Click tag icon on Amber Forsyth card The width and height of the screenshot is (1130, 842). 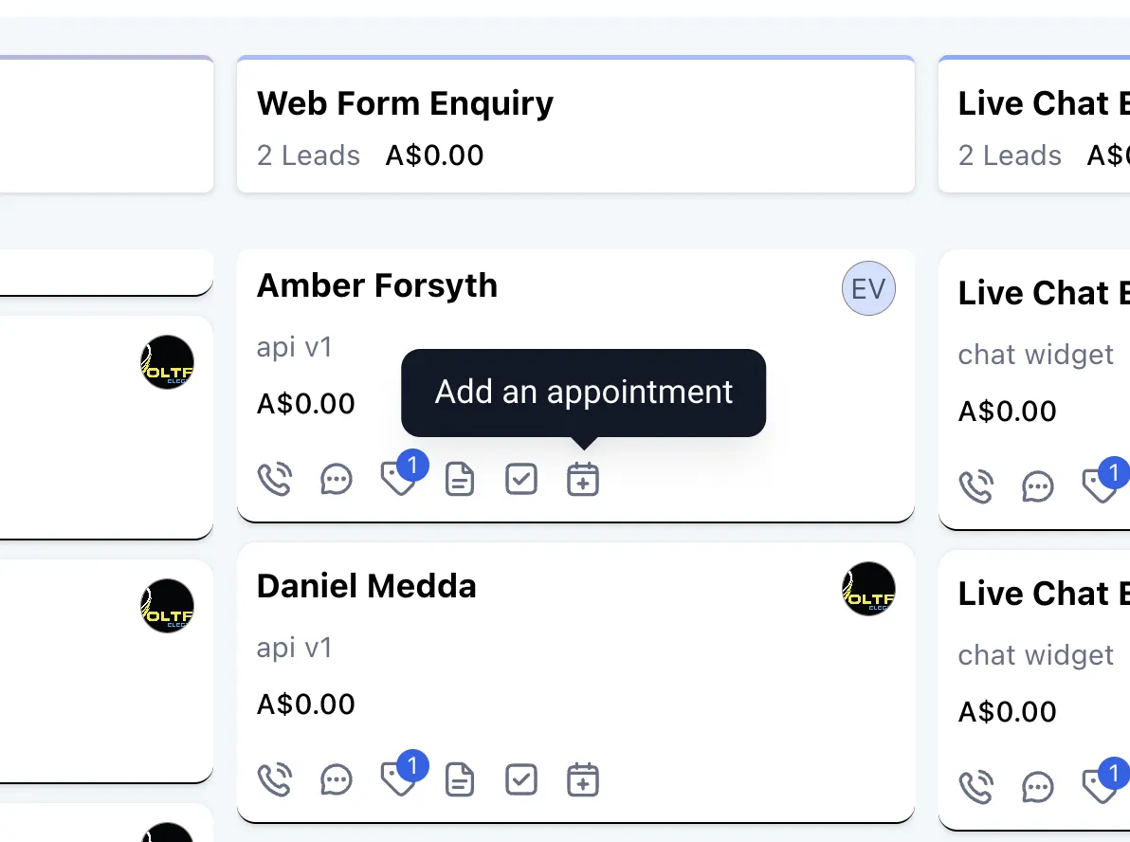[x=397, y=481]
